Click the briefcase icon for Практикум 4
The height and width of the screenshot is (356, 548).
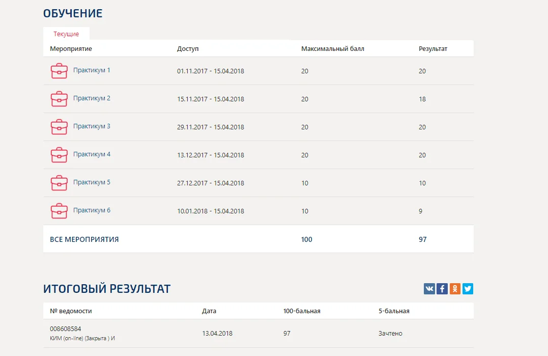click(x=59, y=155)
